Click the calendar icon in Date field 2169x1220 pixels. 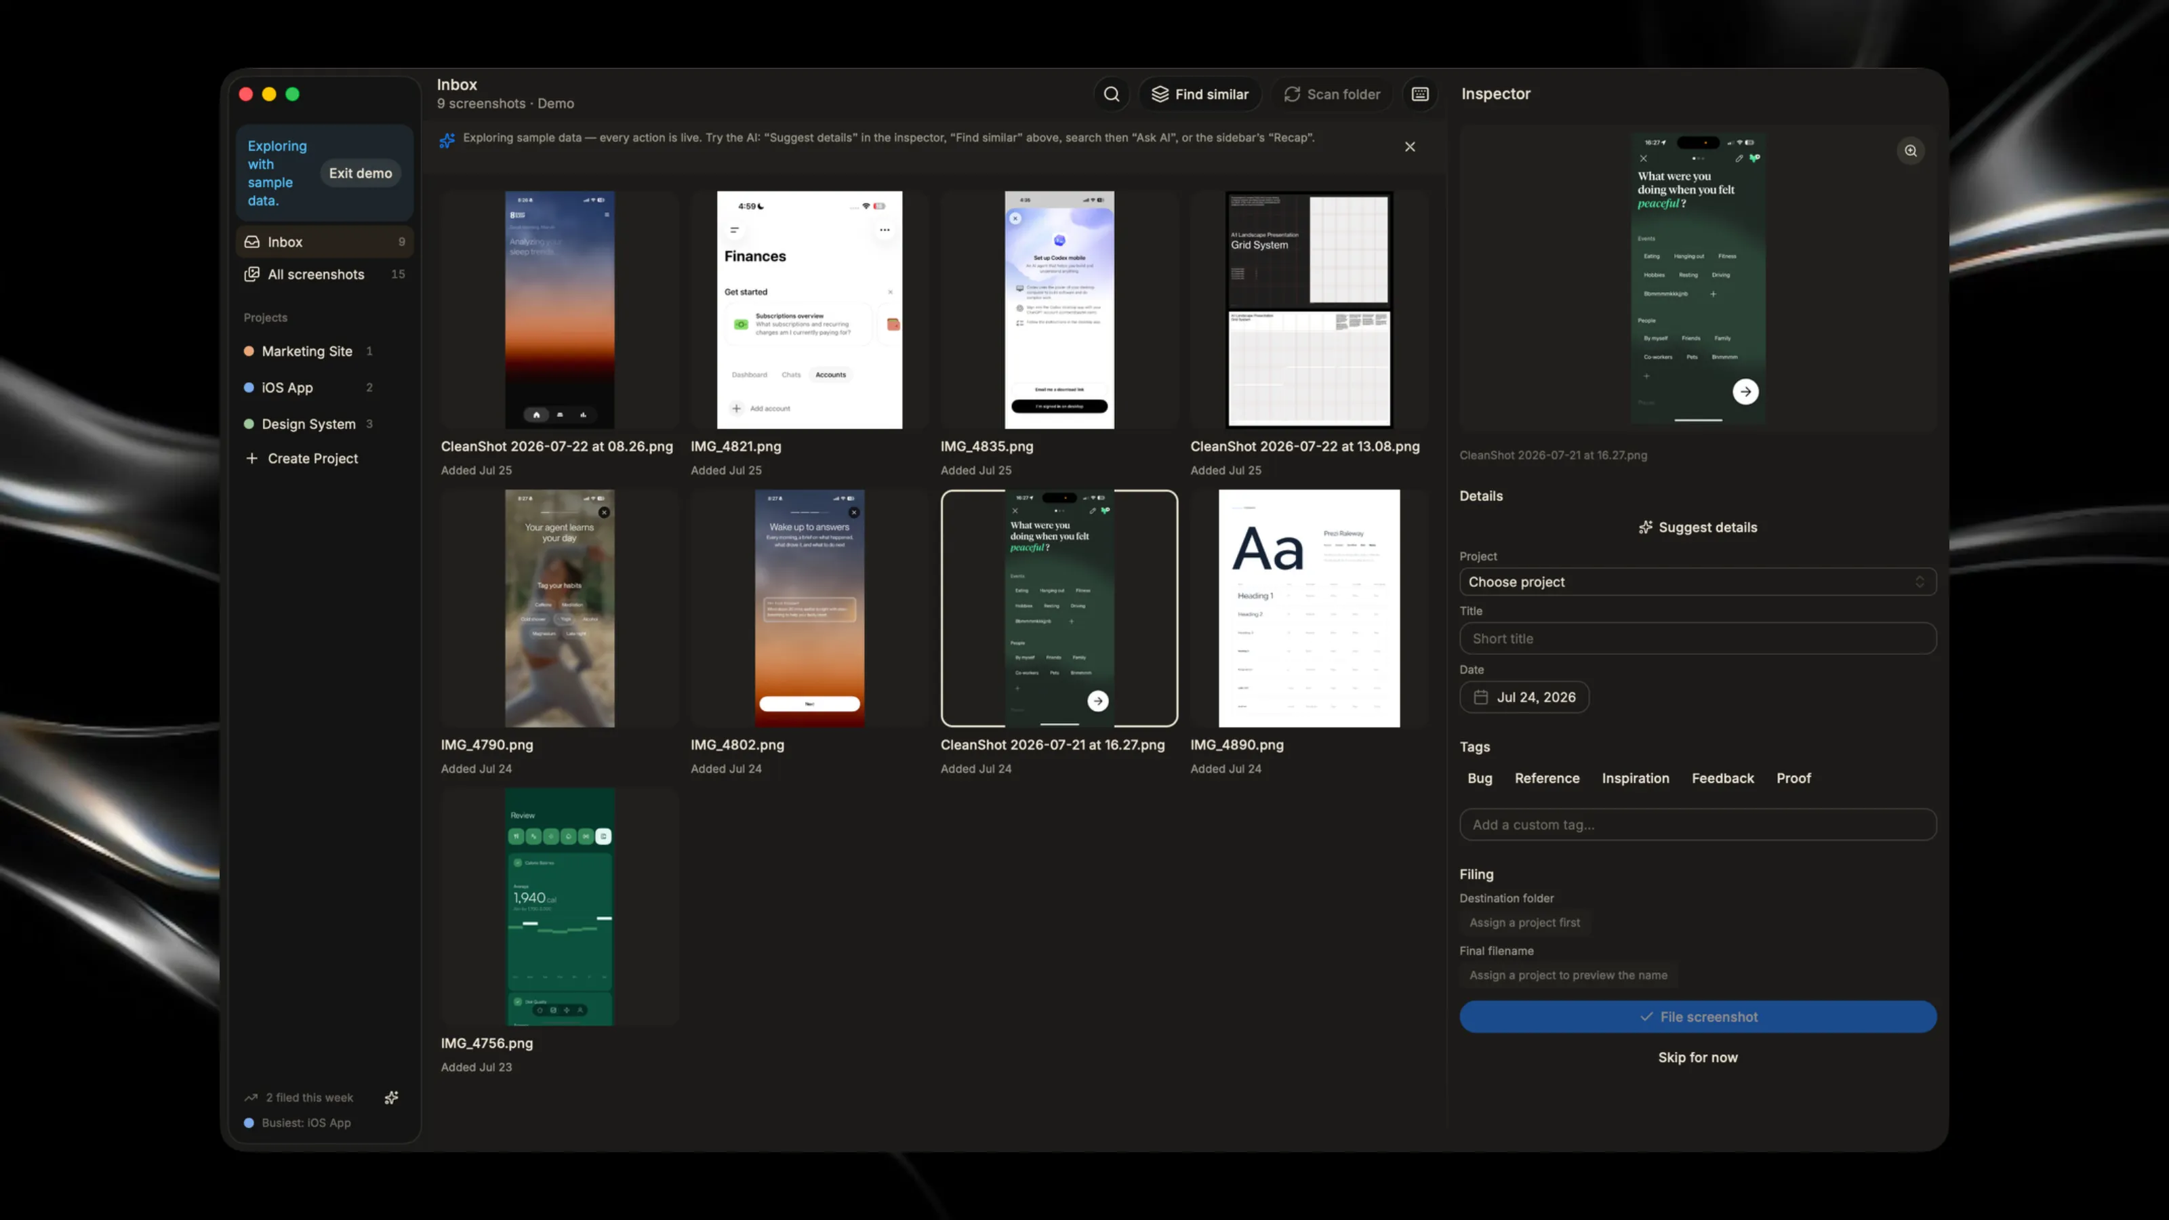tap(1481, 697)
